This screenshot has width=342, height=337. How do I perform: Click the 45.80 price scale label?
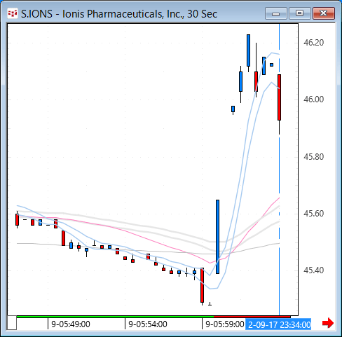(x=314, y=157)
